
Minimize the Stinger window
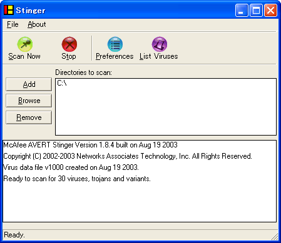point(242,10)
